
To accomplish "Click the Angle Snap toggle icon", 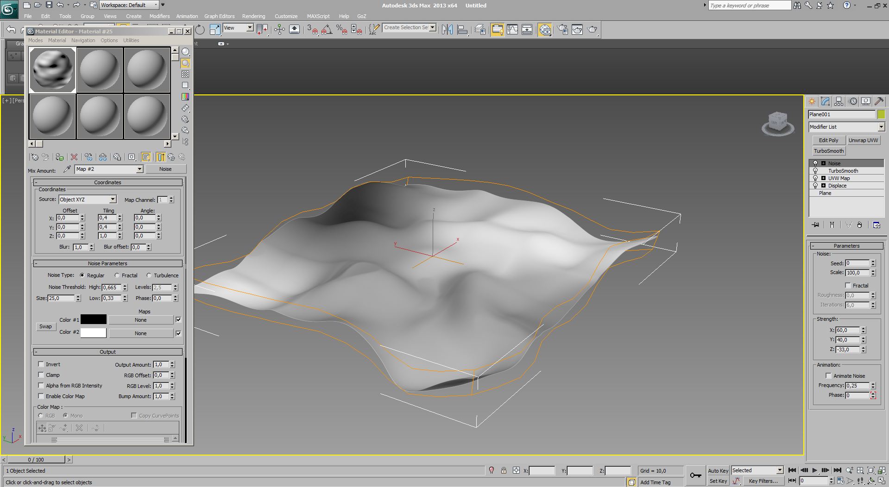I will tap(327, 30).
